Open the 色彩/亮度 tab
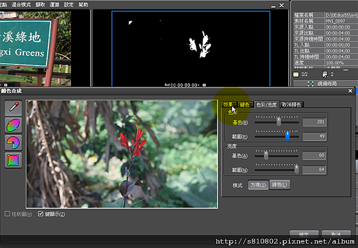Screen dimensions: 358x248 point(267,104)
